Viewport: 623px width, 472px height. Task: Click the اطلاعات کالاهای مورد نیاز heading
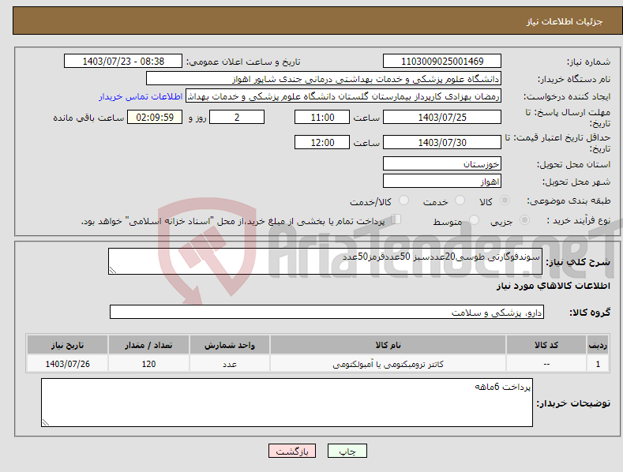point(553,286)
